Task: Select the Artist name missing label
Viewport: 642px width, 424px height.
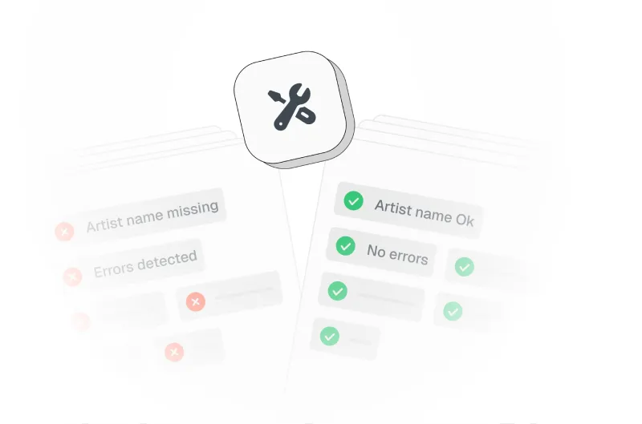Action: [152, 216]
